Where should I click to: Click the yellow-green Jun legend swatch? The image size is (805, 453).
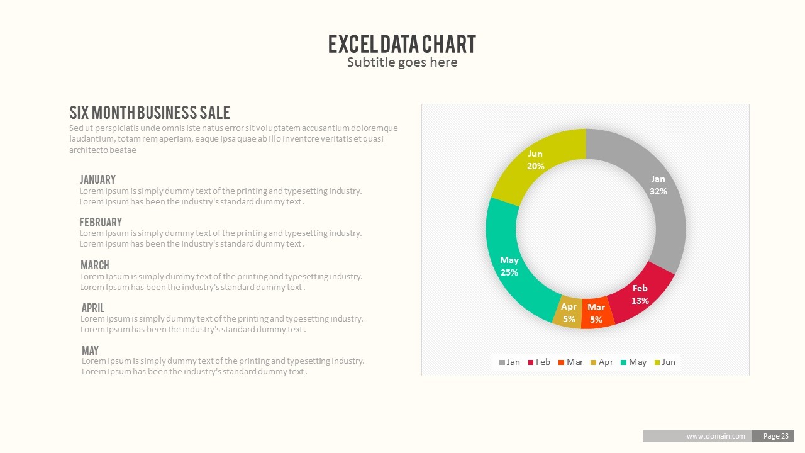(x=657, y=362)
